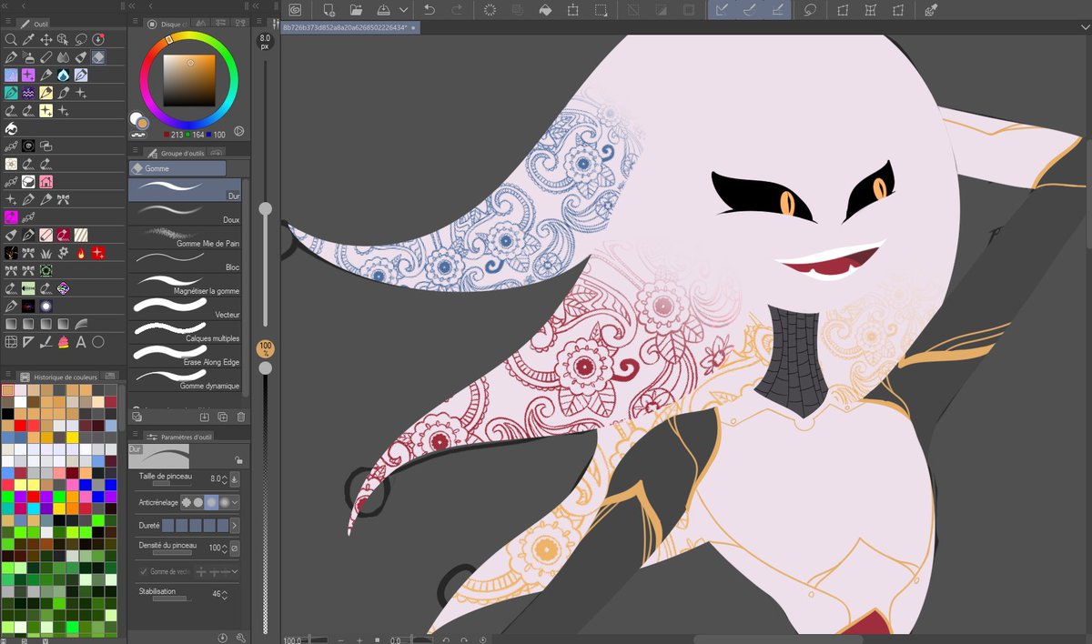The height and width of the screenshot is (644, 1092).
Task: Import sub tool material icon
Action: click(x=205, y=417)
